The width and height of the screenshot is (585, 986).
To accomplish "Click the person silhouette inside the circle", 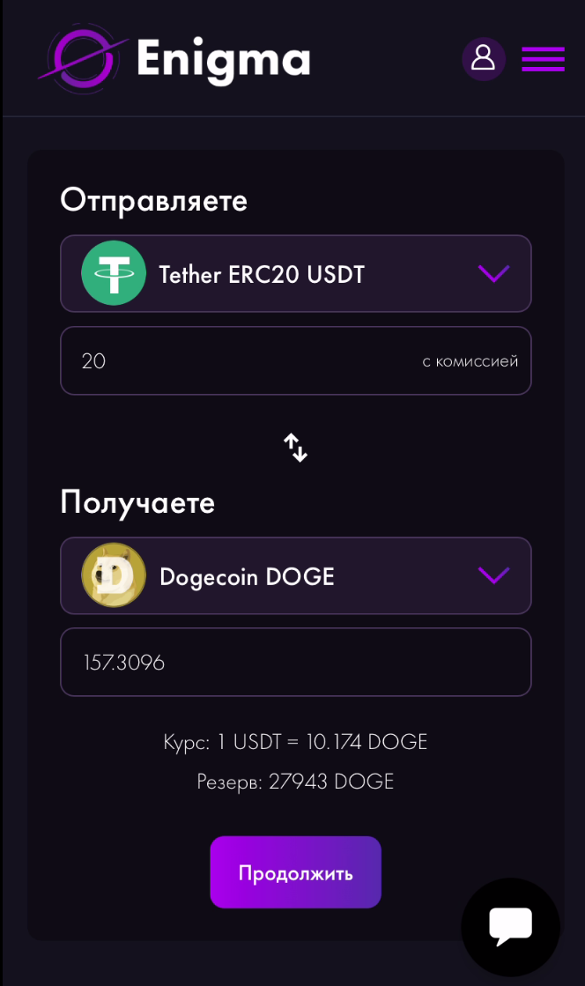I will [x=484, y=58].
